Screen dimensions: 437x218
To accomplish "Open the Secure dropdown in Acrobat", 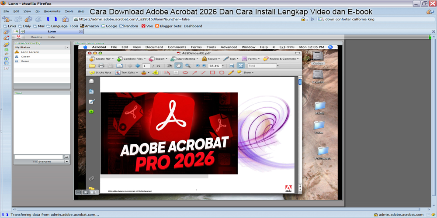I will pyautogui.click(x=211, y=59).
